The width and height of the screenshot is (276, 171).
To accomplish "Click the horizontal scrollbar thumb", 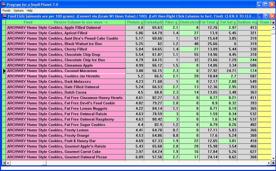I will [x=44, y=163].
